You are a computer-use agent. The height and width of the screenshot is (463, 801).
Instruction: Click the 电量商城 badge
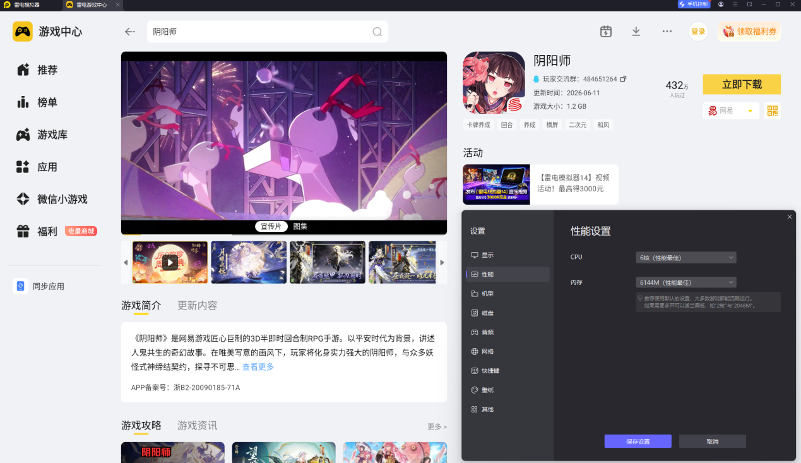pos(81,231)
